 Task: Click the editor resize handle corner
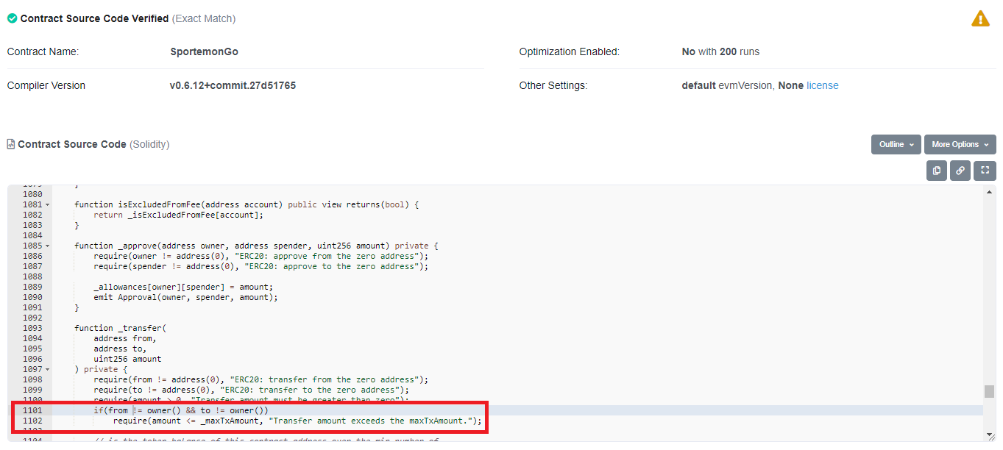pos(991,437)
